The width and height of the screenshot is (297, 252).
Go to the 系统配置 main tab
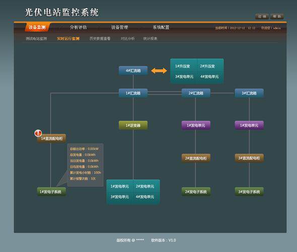[161, 27]
